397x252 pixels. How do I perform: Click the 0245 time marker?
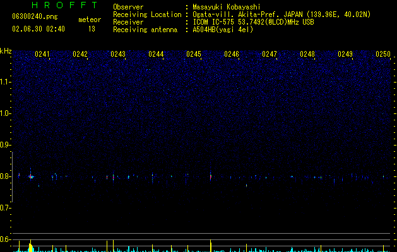194,54
